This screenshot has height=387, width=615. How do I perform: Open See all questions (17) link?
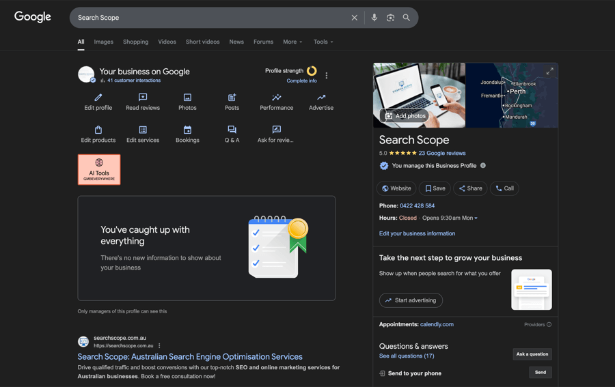click(407, 356)
